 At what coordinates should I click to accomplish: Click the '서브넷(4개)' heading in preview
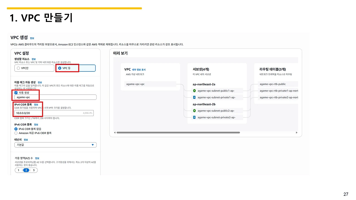pyautogui.click(x=201, y=69)
